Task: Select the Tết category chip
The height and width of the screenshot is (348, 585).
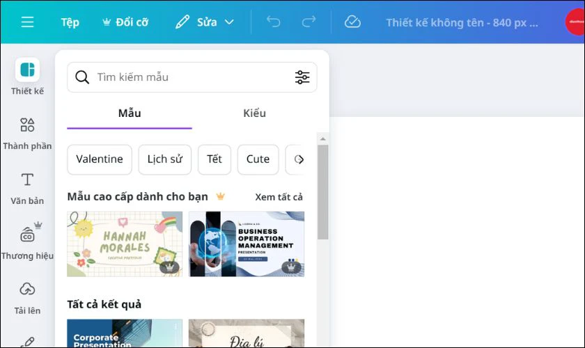Action: tap(214, 159)
